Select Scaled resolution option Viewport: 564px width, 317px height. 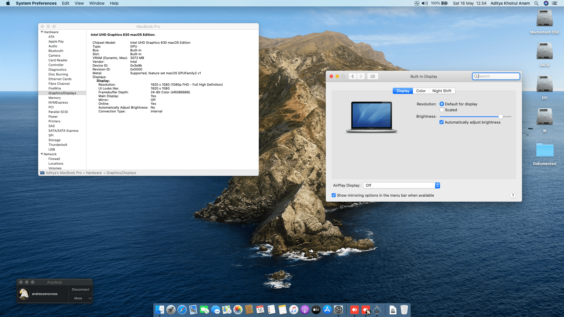(442, 110)
